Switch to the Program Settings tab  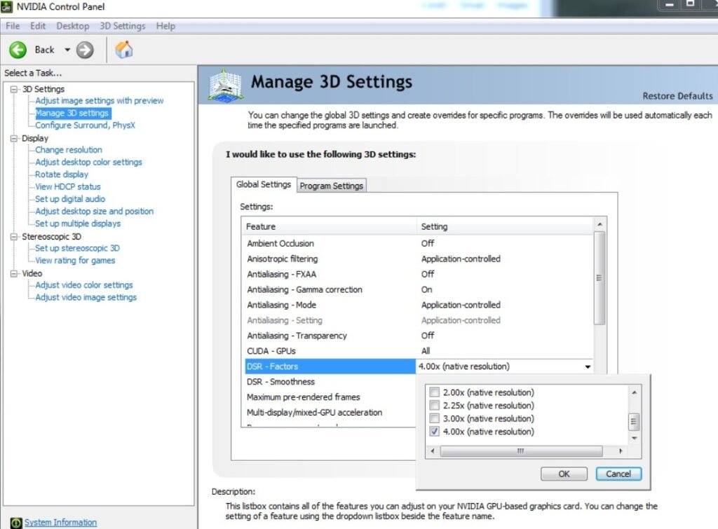pyautogui.click(x=332, y=186)
